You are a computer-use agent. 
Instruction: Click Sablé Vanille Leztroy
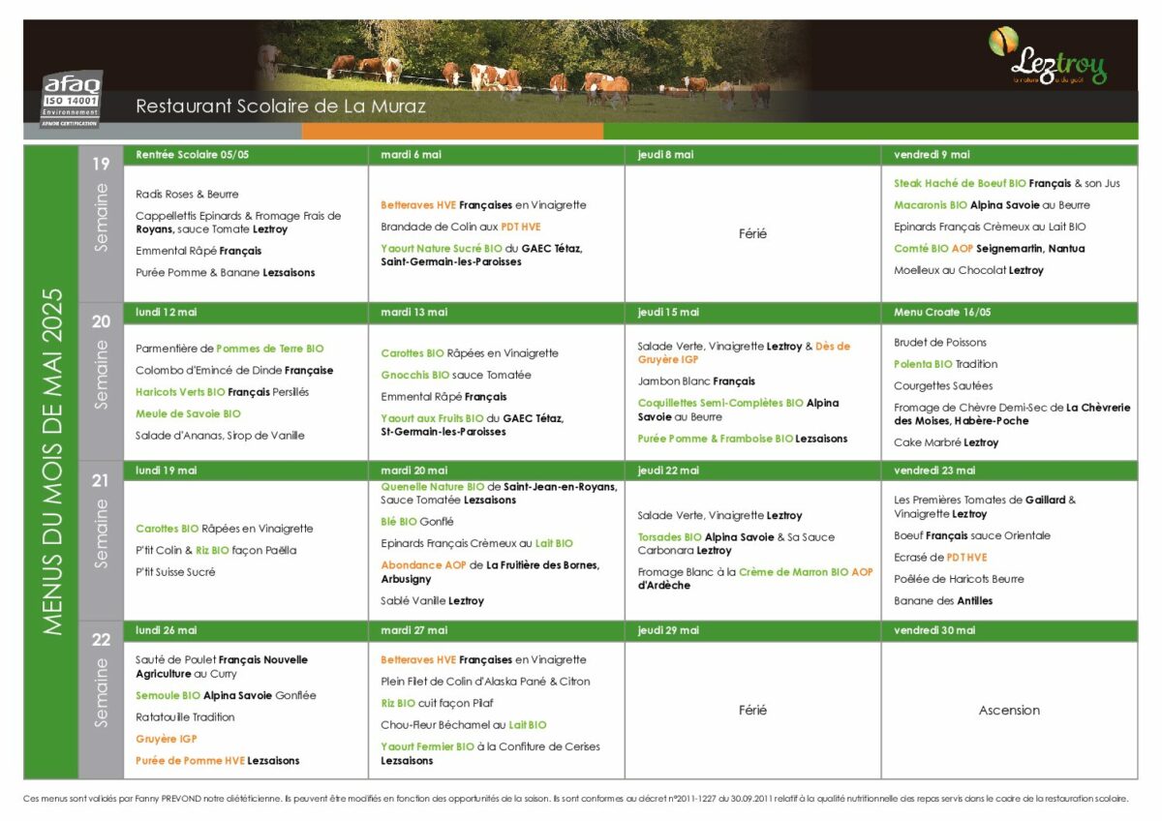(432, 601)
